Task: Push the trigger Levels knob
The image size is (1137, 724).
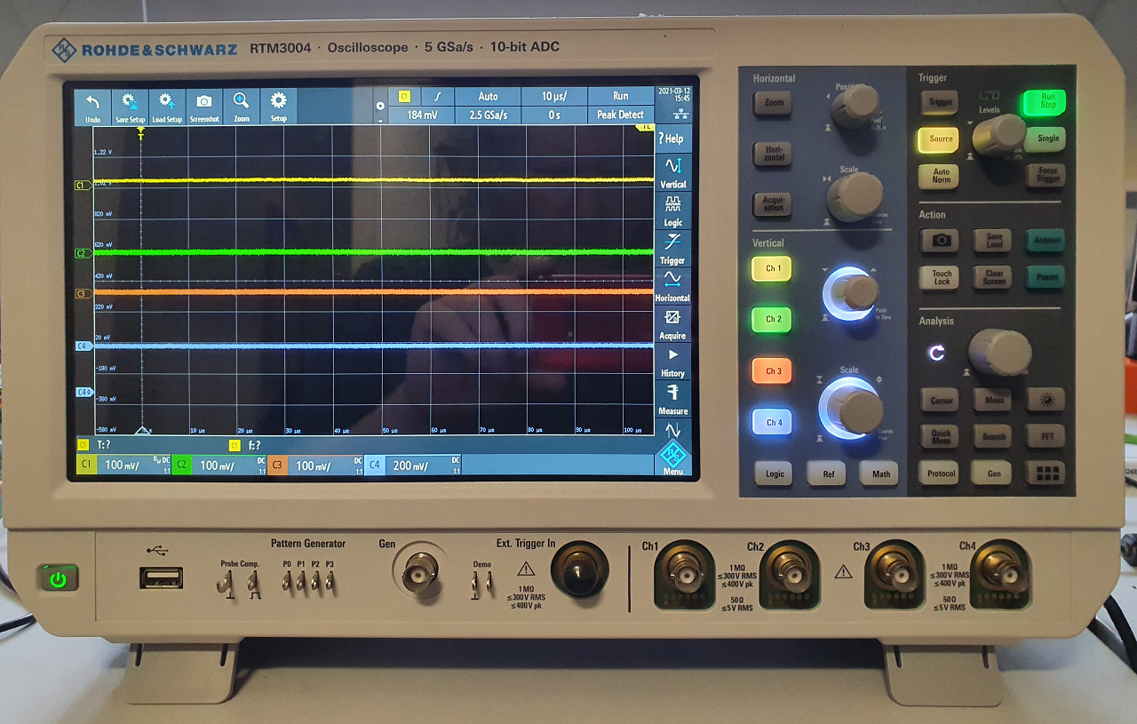Action: (x=999, y=135)
